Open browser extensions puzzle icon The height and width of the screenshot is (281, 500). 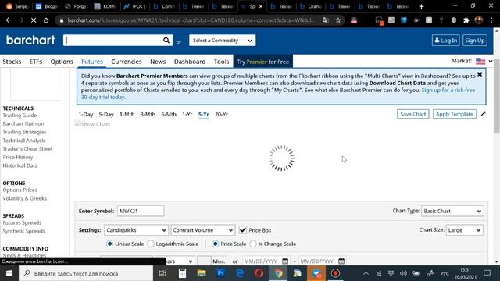tap(466, 20)
